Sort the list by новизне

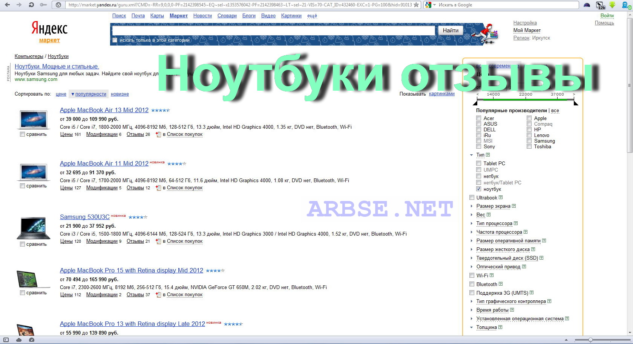120,94
